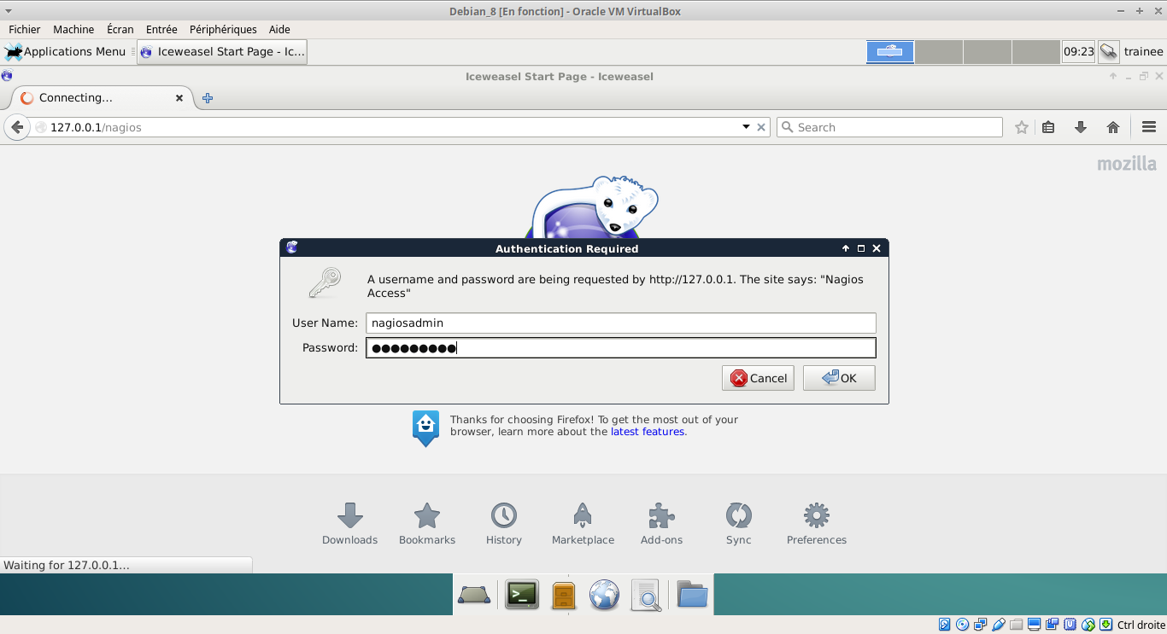Open the Aide menu
1167x634 pixels.
click(279, 29)
